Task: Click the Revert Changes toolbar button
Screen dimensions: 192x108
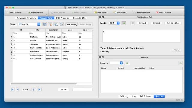Action: point(79,13)
